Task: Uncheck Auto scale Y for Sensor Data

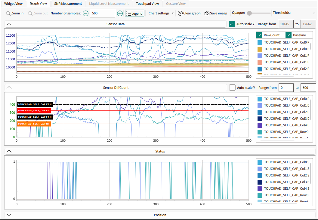Action: [x=232, y=24]
